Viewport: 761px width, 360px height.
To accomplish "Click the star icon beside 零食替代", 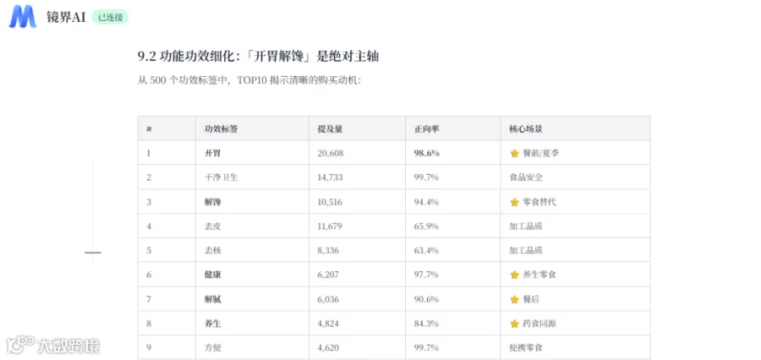I will (x=514, y=202).
